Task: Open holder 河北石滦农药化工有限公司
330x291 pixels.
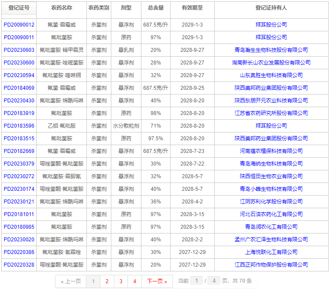Action: click(271, 214)
